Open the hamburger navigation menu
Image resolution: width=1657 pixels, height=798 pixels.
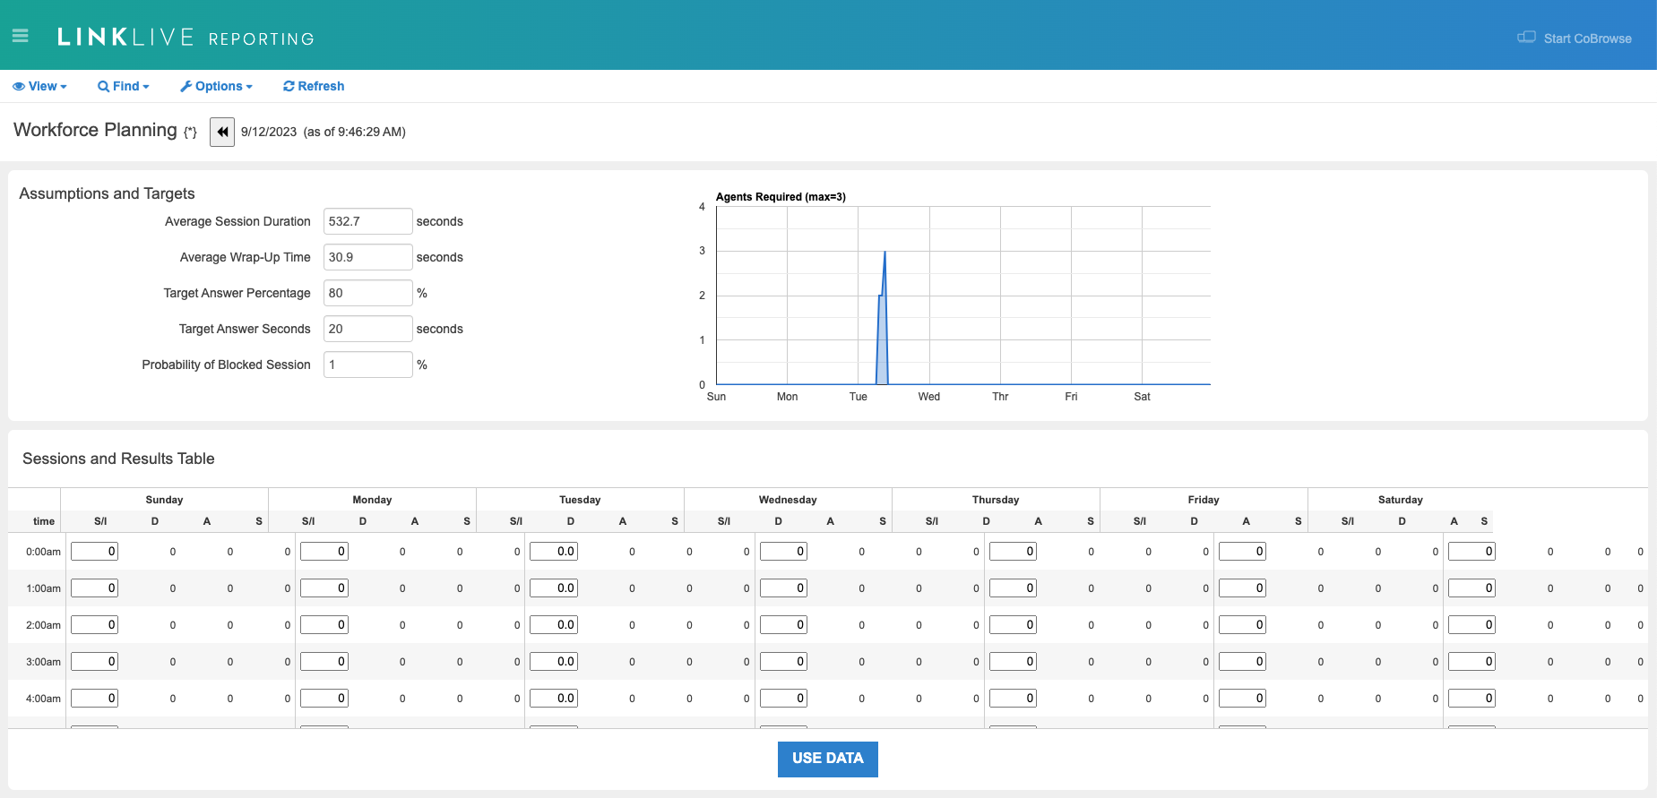[21, 36]
